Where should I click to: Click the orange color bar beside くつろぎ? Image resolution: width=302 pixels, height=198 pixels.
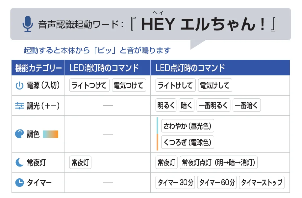pos(157,142)
